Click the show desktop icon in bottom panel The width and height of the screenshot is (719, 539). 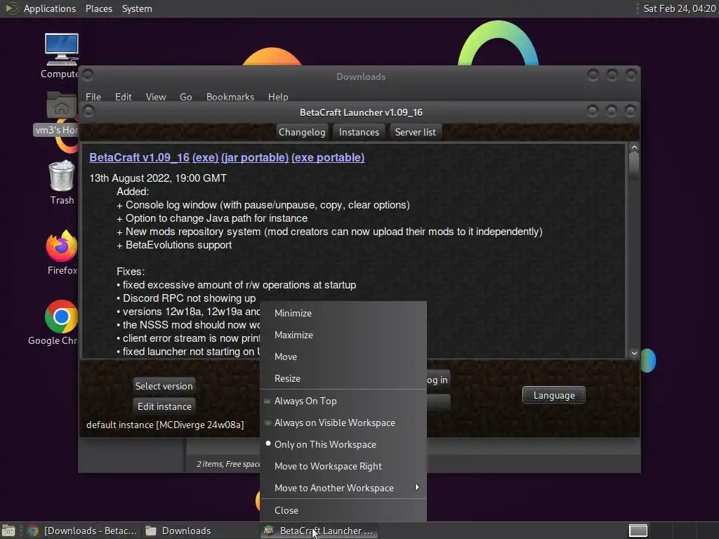point(8,531)
